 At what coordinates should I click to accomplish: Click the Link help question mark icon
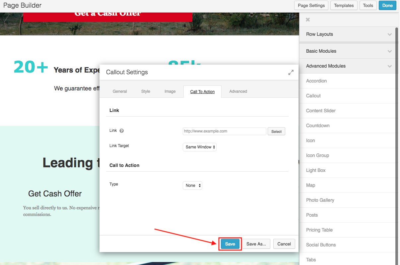(121, 131)
